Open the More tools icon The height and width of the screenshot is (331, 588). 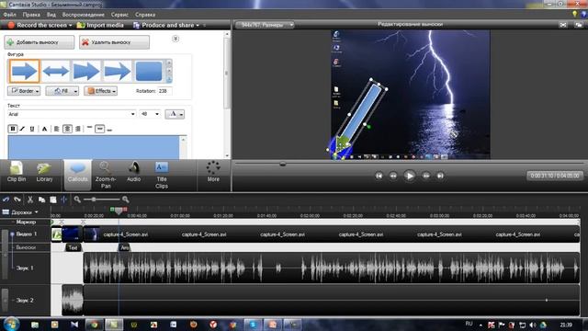pyautogui.click(x=213, y=172)
